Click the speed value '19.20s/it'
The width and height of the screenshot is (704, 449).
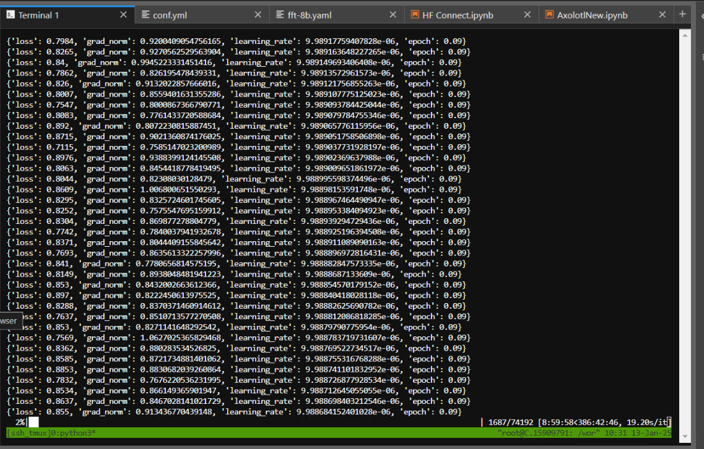(647, 422)
